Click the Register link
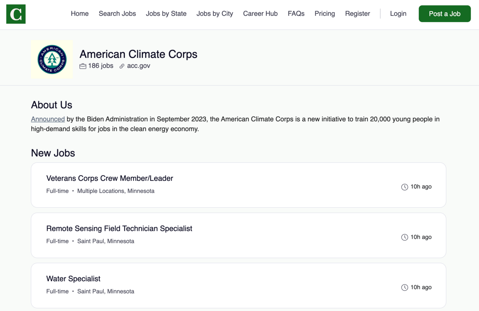Image resolution: width=479 pixels, height=311 pixels. (357, 14)
